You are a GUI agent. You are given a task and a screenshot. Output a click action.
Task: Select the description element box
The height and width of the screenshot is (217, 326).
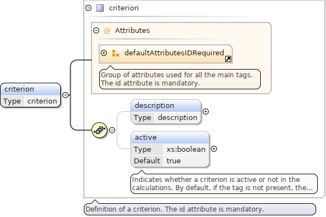[166, 112]
